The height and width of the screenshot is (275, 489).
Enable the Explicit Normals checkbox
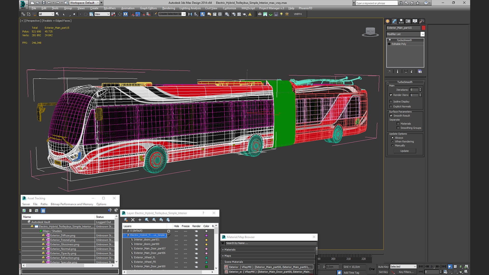point(391,106)
